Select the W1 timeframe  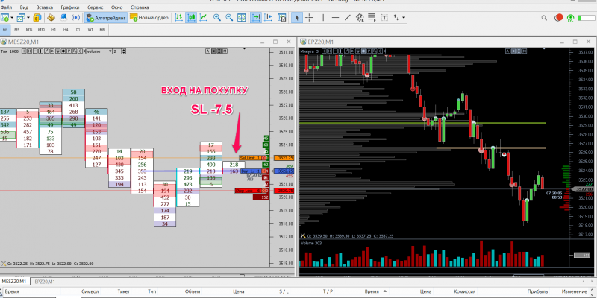point(90,29)
